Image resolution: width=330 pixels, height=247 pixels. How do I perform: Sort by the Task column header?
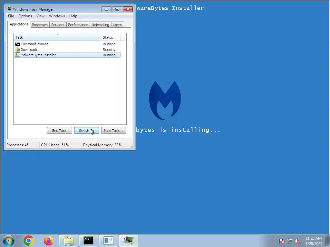point(57,37)
